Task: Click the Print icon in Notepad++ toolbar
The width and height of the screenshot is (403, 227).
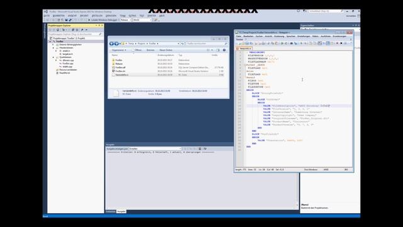Action: (x=263, y=44)
